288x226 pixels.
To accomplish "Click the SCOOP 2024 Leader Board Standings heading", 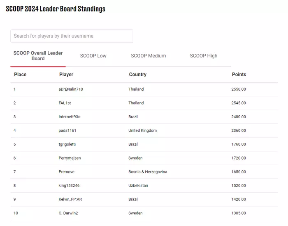I will (x=56, y=9).
